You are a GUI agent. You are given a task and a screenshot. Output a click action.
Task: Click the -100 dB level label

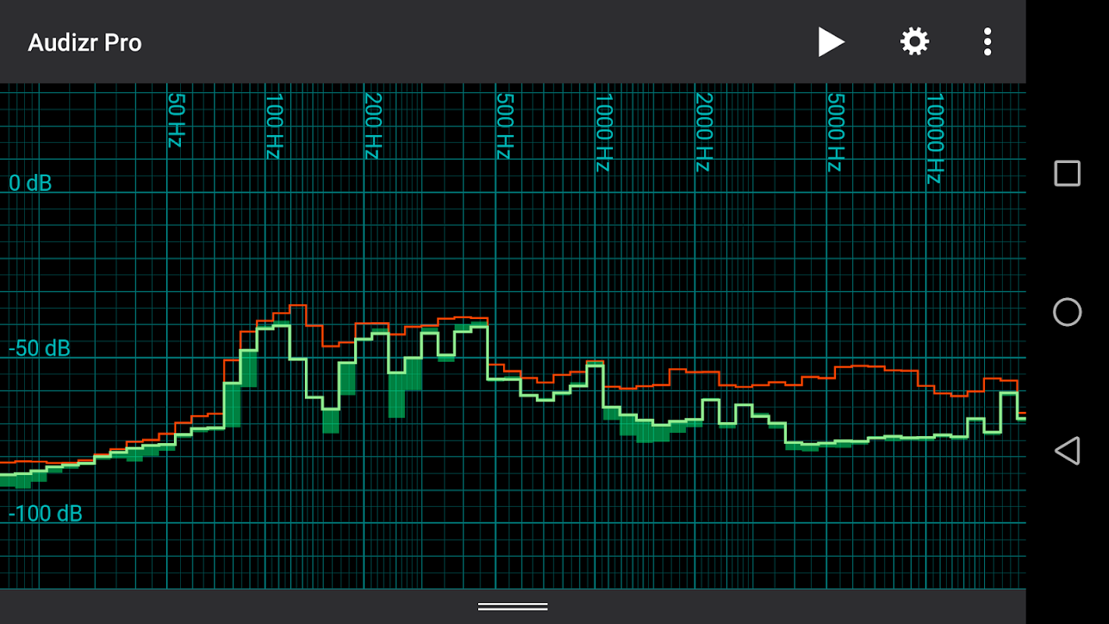click(45, 514)
